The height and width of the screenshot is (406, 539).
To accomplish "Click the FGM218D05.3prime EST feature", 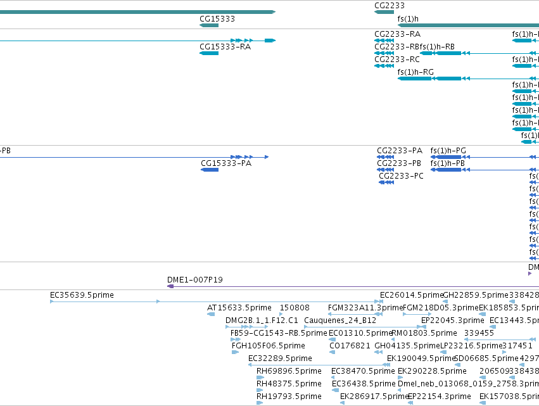I will (417, 314).
